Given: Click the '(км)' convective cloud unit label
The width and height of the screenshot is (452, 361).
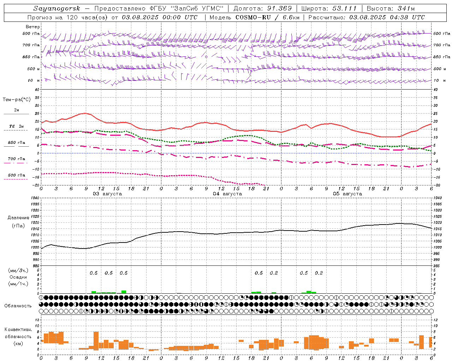Looking at the screenshot, I should [x=18, y=344].
